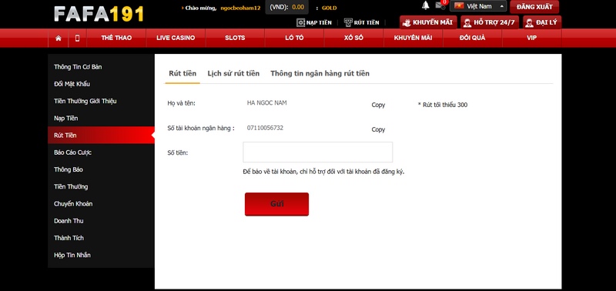Expand the Việt Nam language dropdown
Viewport: 616px width, 291px height.
pyautogui.click(x=478, y=6)
